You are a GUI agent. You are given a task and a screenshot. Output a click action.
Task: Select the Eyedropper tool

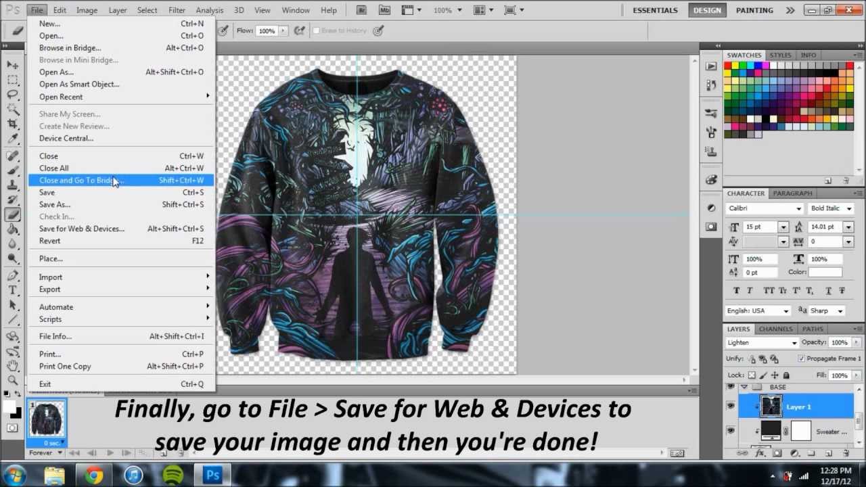(x=13, y=139)
